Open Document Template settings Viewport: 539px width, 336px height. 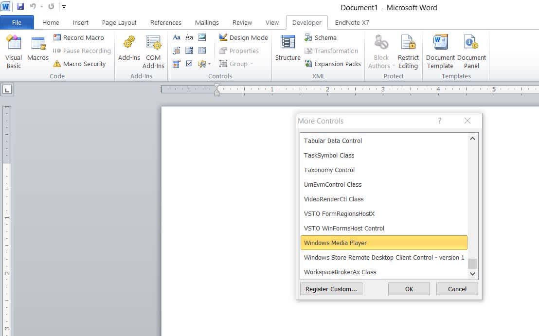(x=440, y=52)
